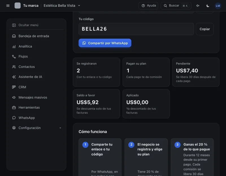Open Bandeja de entrada

coord(36,36)
